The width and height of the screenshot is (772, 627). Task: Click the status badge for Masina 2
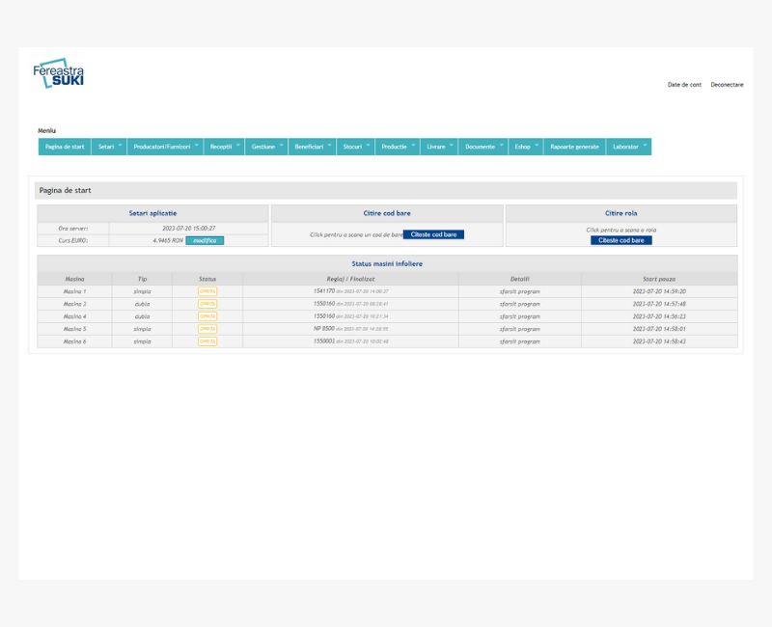coord(207,303)
